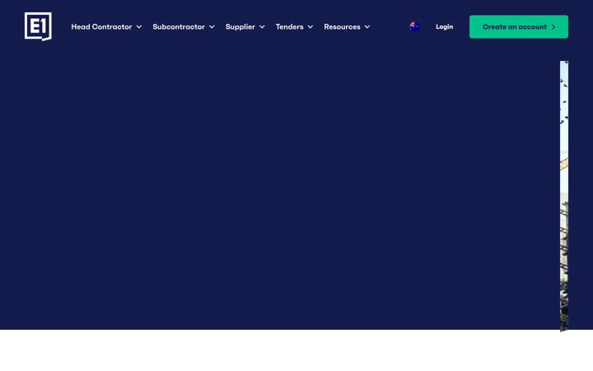Open the Resources menu

pos(342,27)
